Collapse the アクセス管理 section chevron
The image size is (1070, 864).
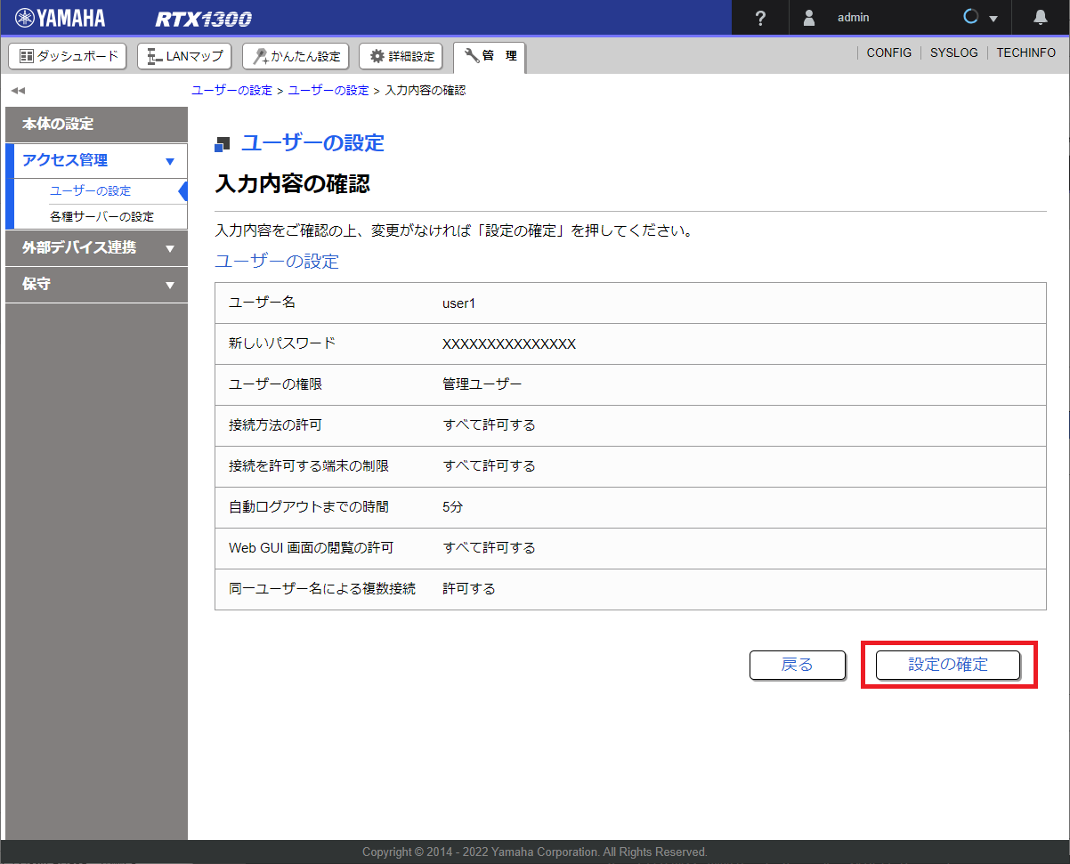(x=170, y=161)
